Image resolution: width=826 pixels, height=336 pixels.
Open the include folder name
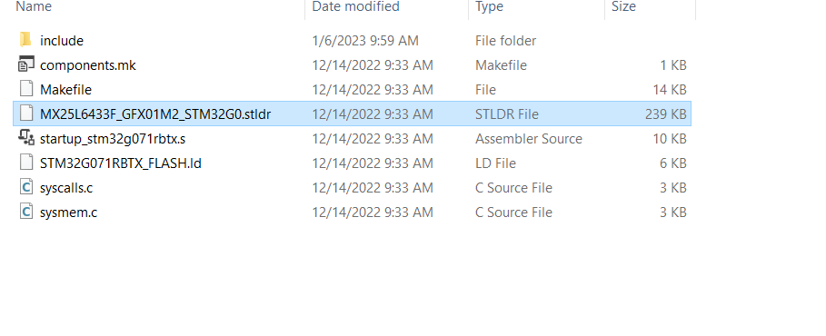pos(62,41)
